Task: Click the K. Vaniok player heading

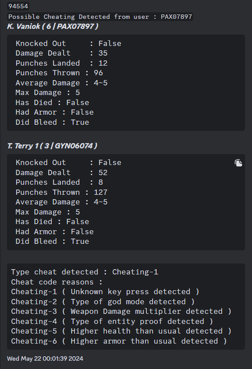Action: point(53,26)
